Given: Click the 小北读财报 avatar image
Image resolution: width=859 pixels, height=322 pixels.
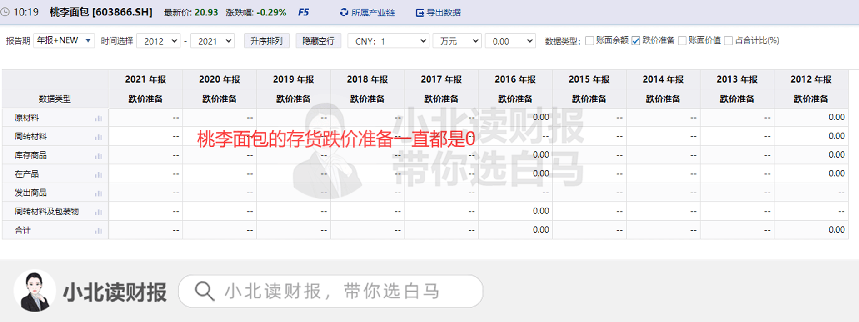Looking at the screenshot, I should (x=35, y=291).
